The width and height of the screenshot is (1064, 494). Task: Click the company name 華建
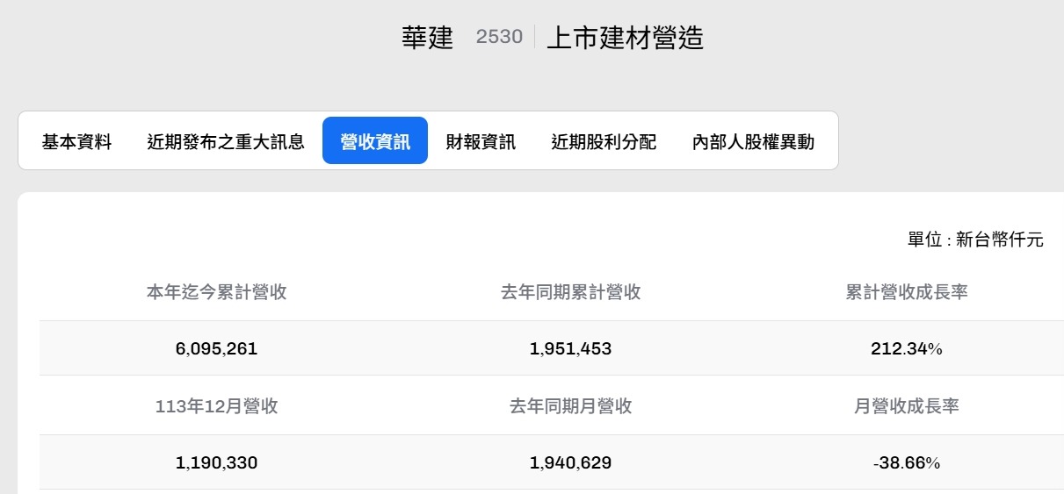(428, 38)
